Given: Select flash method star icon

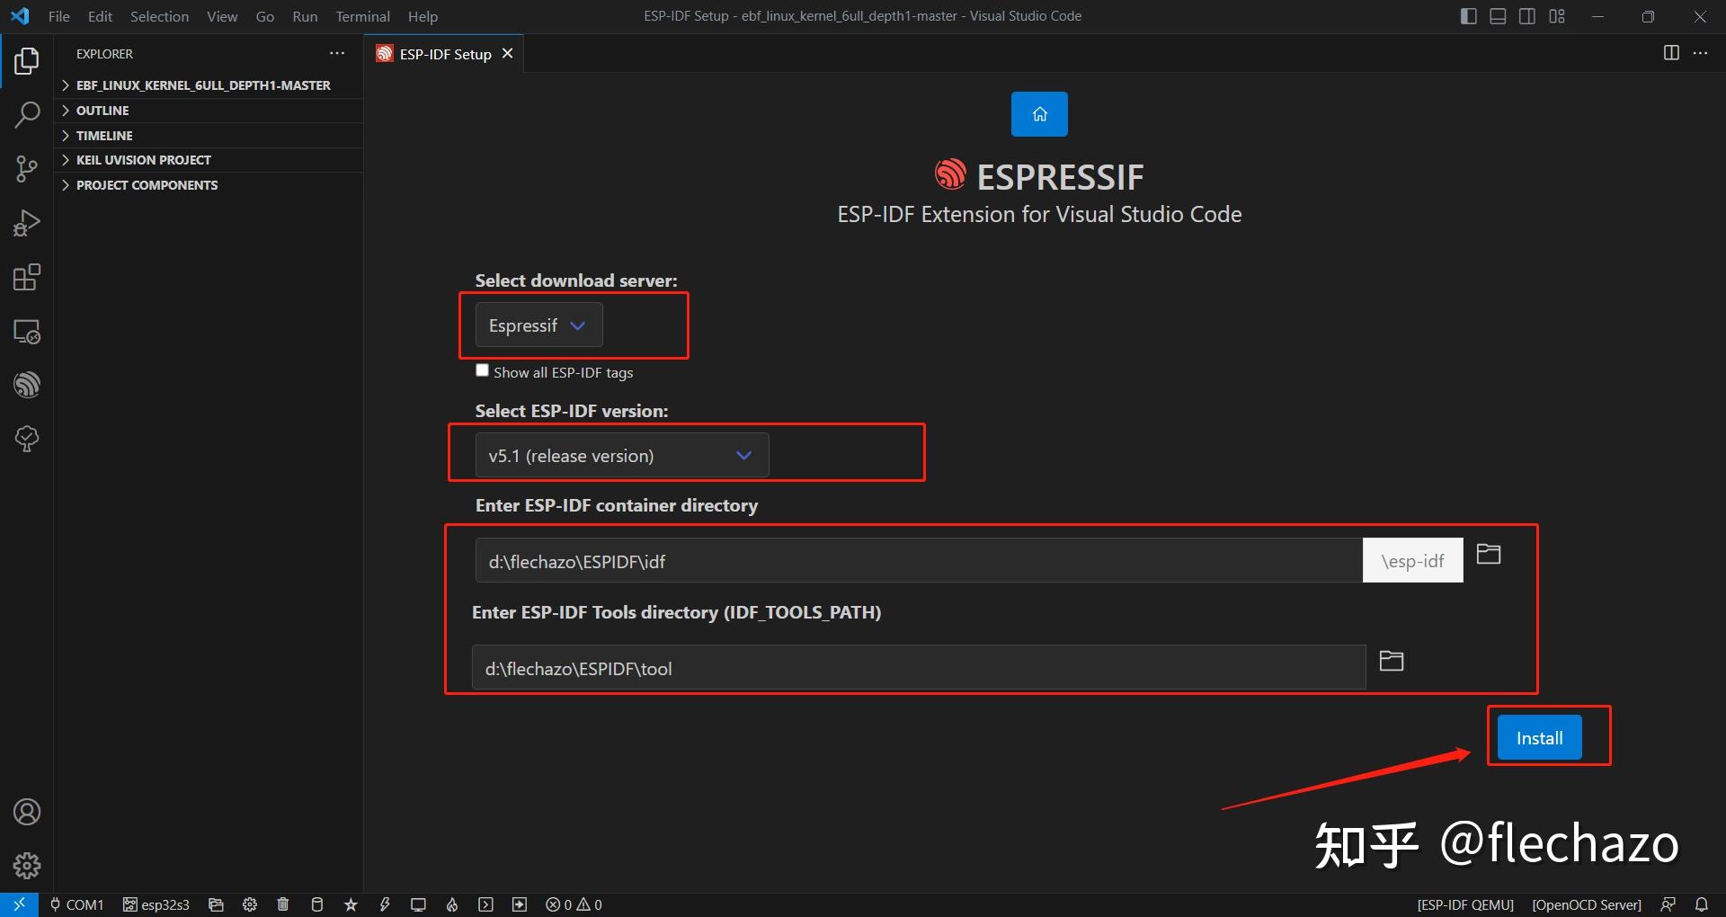Looking at the screenshot, I should tap(351, 904).
